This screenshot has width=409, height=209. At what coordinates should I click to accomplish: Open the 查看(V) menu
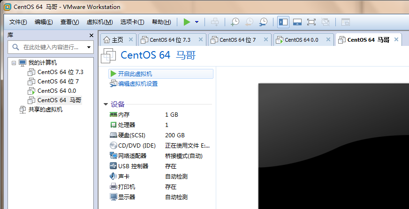click(x=69, y=22)
